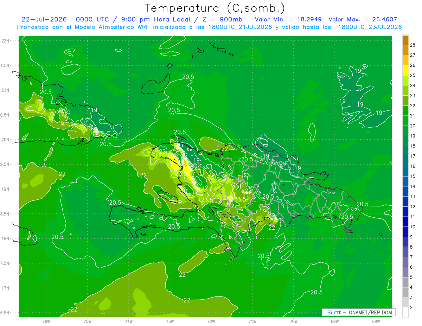Click the colorbar label "28"
The image size is (422, 326).
pos(413,45)
